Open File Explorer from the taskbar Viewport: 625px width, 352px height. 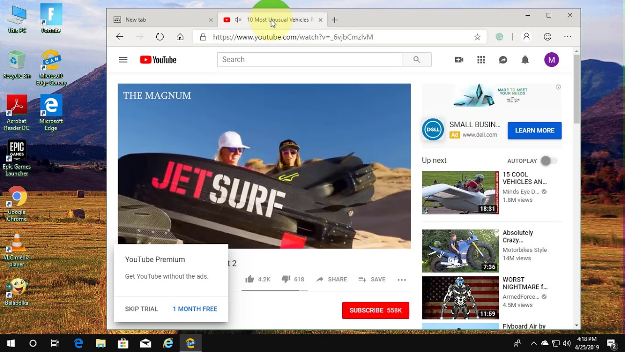coord(101,343)
